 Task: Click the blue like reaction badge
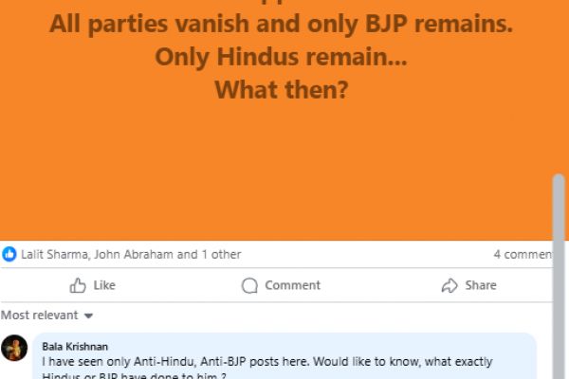point(9,254)
